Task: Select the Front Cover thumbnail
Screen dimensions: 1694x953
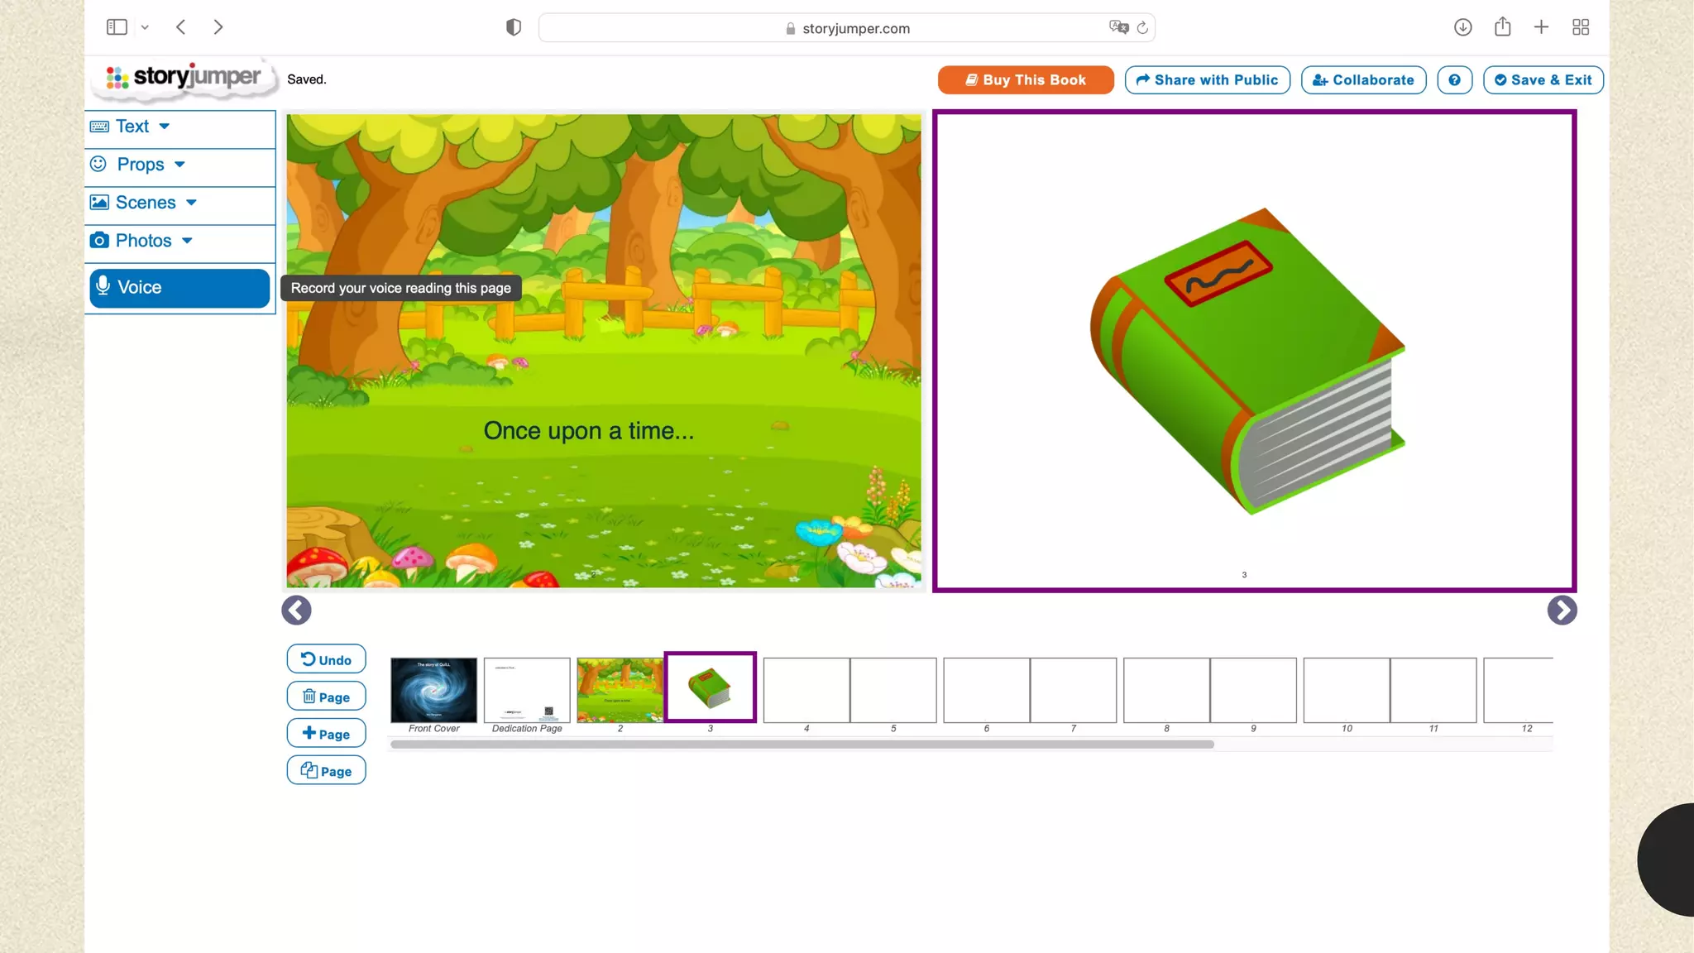Action: (433, 691)
